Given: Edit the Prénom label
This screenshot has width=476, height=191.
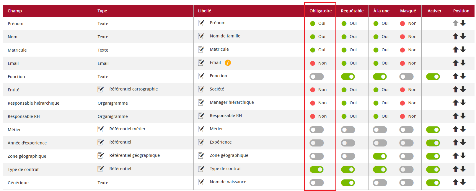Looking at the screenshot, I should point(201,23).
